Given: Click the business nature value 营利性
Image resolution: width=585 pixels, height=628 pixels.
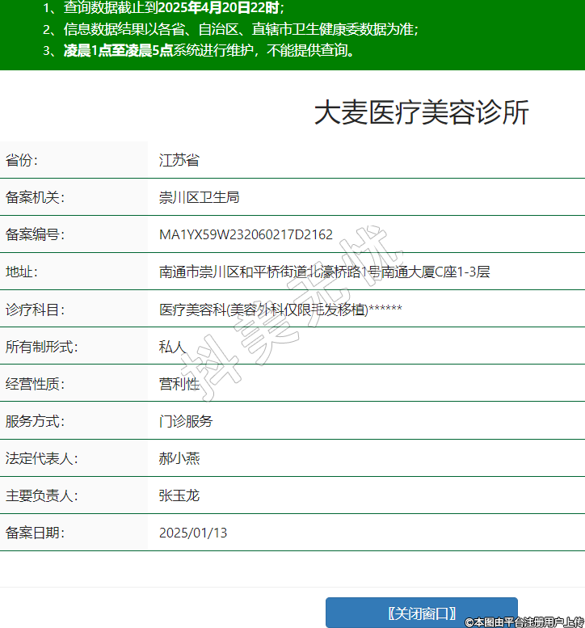Looking at the screenshot, I should (179, 384).
